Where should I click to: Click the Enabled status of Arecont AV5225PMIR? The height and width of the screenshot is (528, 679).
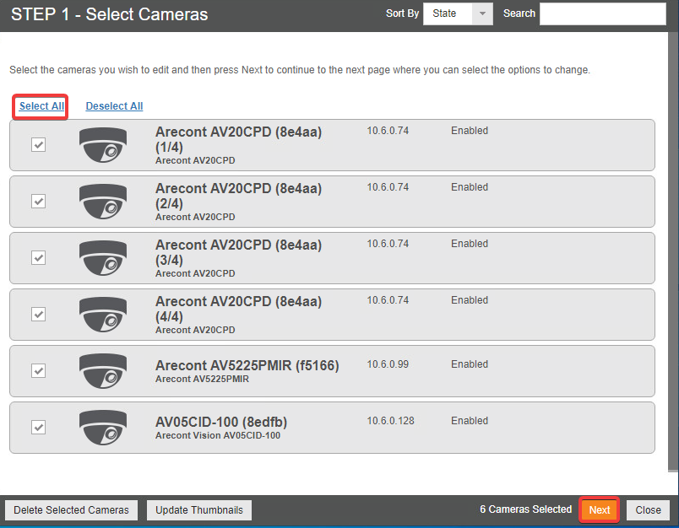pos(470,364)
